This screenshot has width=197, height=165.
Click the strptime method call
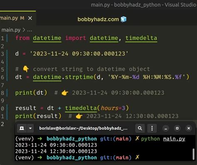[x=79, y=77]
